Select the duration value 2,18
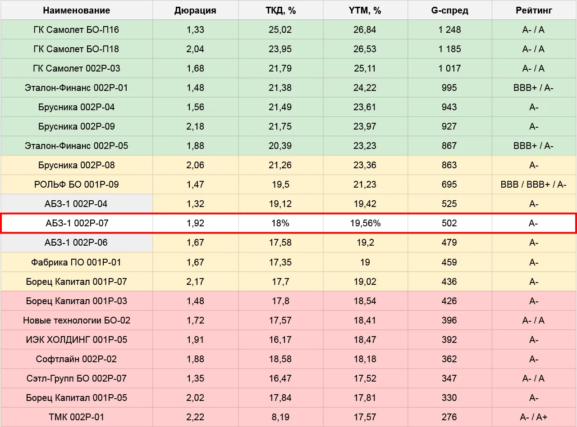 coord(195,126)
